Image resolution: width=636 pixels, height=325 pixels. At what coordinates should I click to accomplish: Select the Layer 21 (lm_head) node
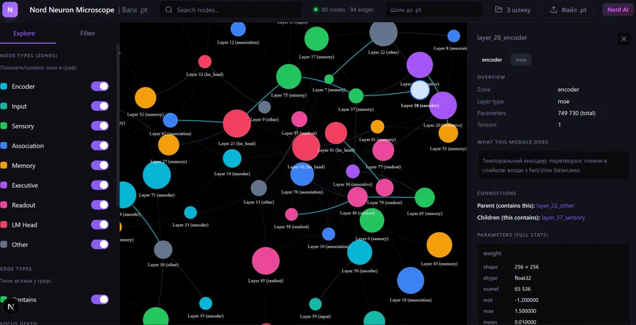[237, 124]
